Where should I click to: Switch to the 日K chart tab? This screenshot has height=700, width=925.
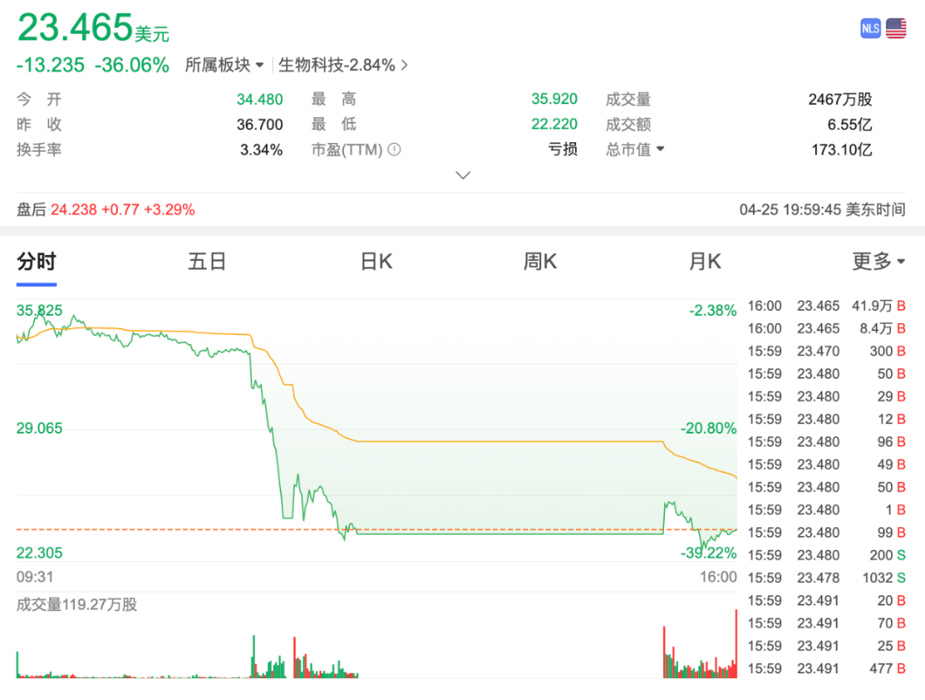point(376,262)
